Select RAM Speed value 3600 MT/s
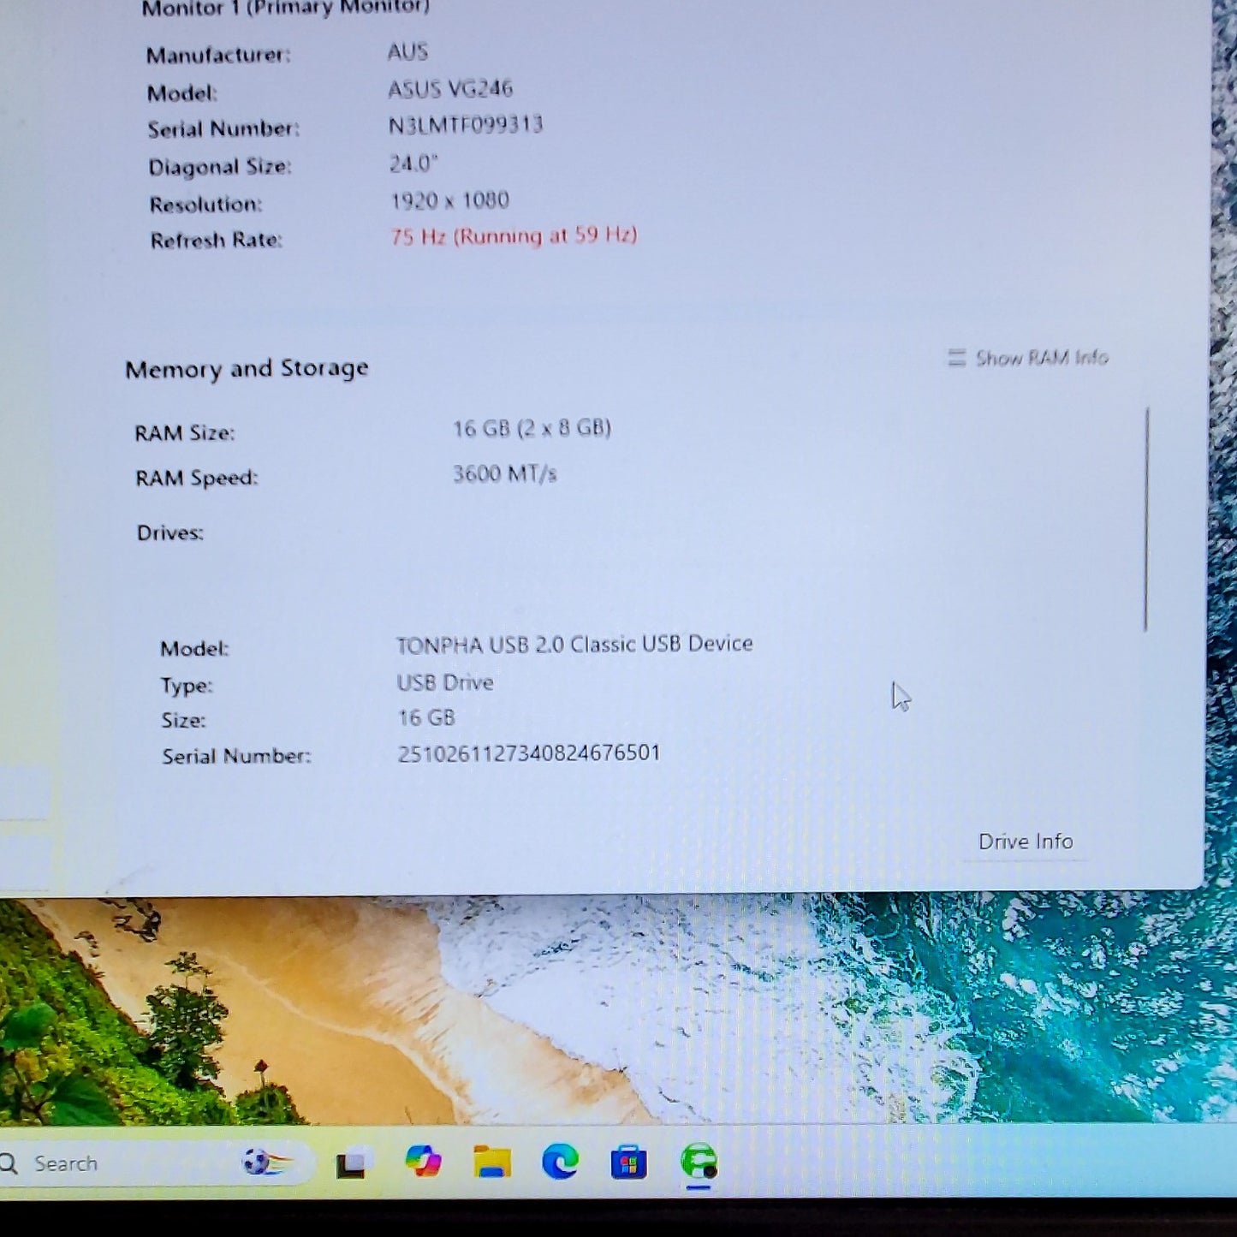 tap(504, 473)
